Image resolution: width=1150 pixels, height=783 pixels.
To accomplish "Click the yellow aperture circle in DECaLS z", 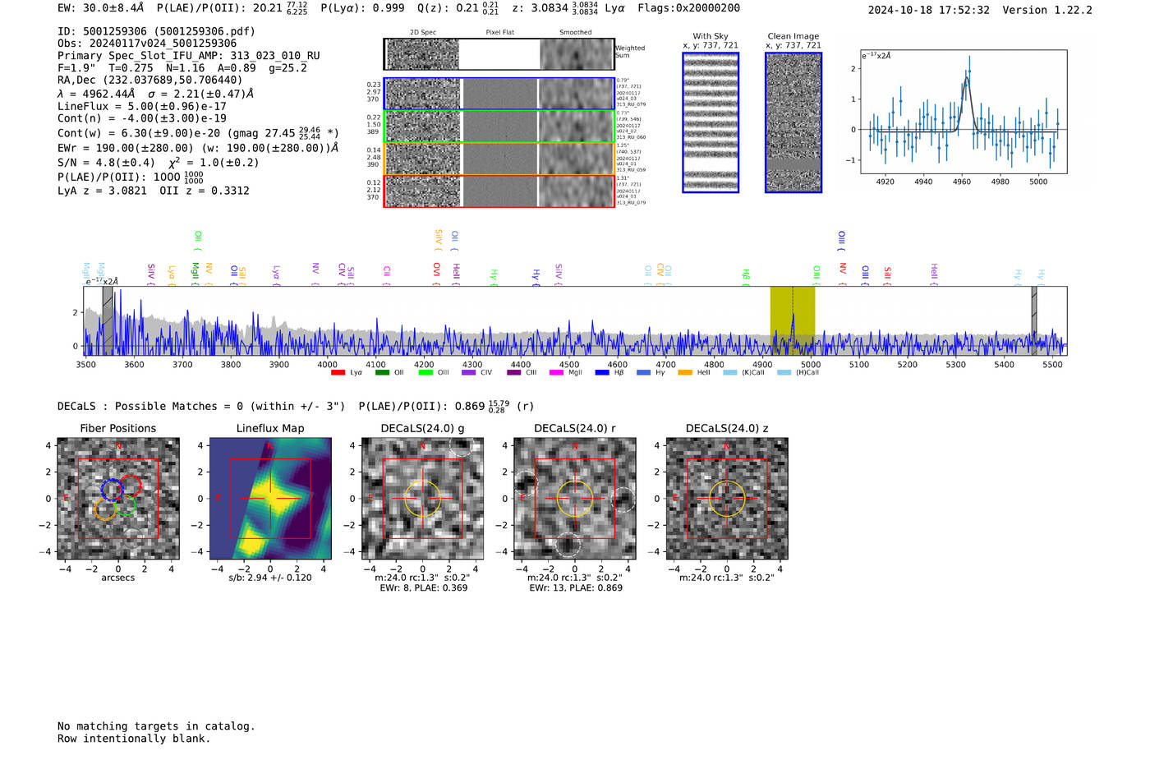I will point(727,499).
